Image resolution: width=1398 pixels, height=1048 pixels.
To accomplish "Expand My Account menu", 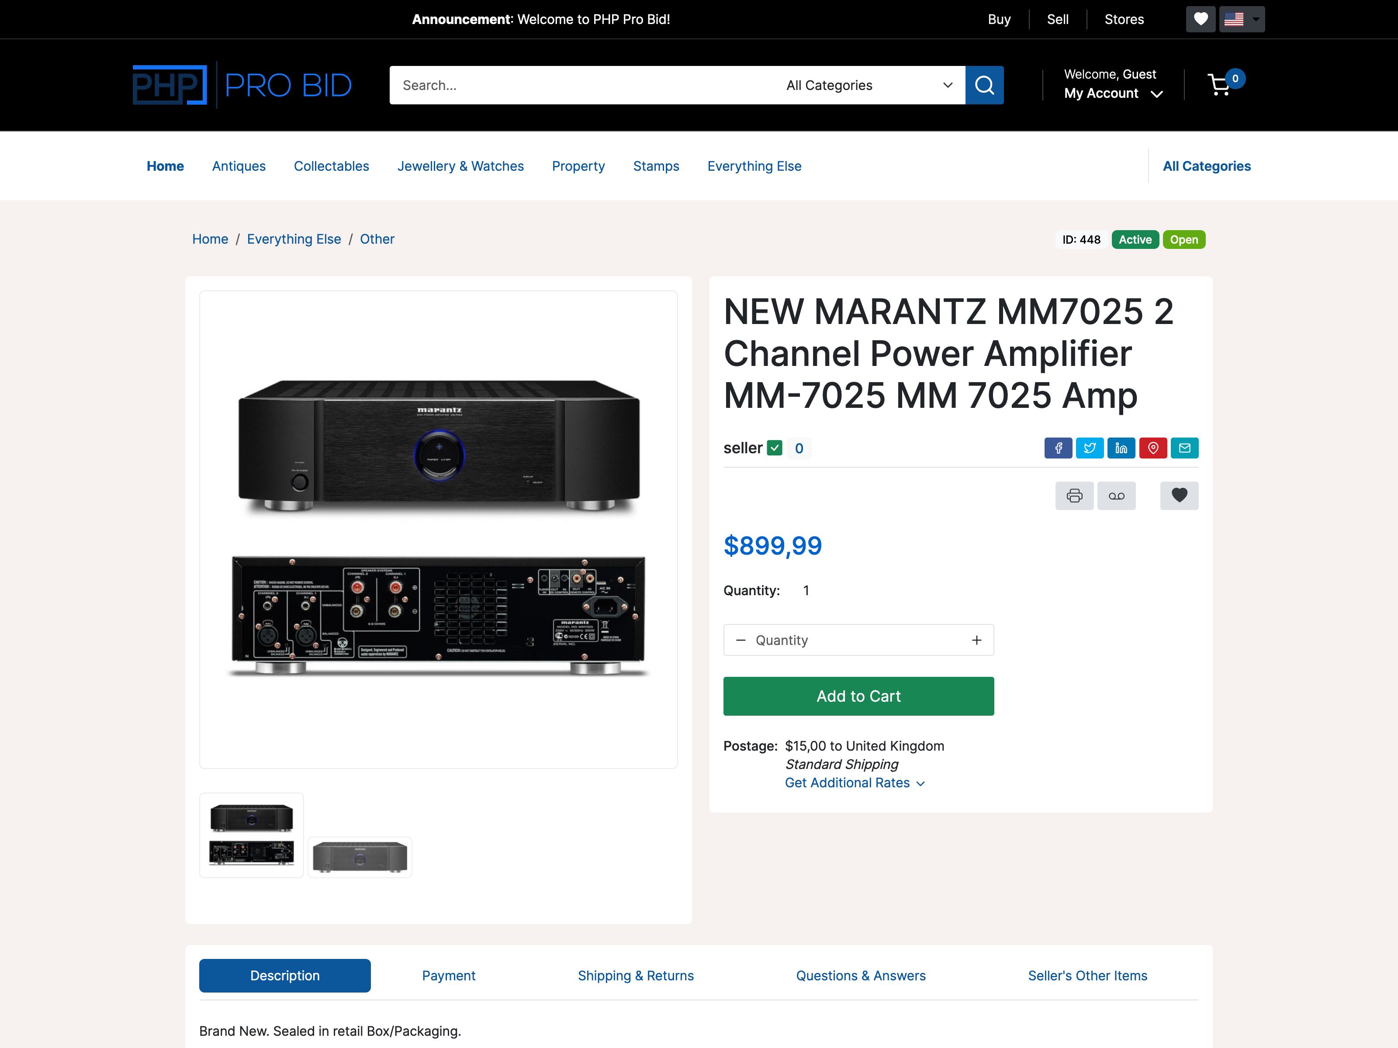I will tap(1112, 93).
